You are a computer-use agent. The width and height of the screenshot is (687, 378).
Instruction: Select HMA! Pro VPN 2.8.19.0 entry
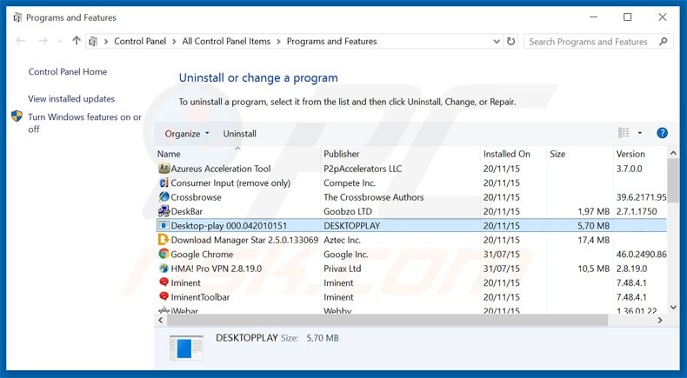[x=216, y=268]
